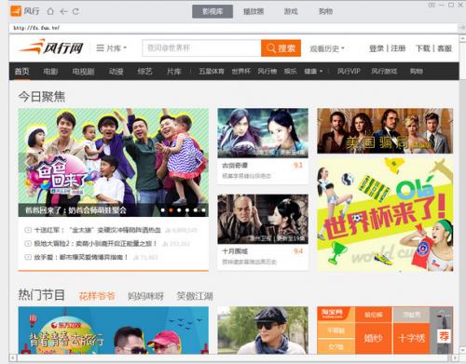Select the last carousel dot indicator
Screen dimensions: 466x364
[x=203, y=210]
